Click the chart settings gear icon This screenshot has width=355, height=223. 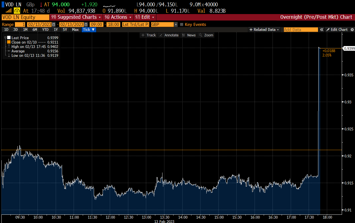coord(352,29)
